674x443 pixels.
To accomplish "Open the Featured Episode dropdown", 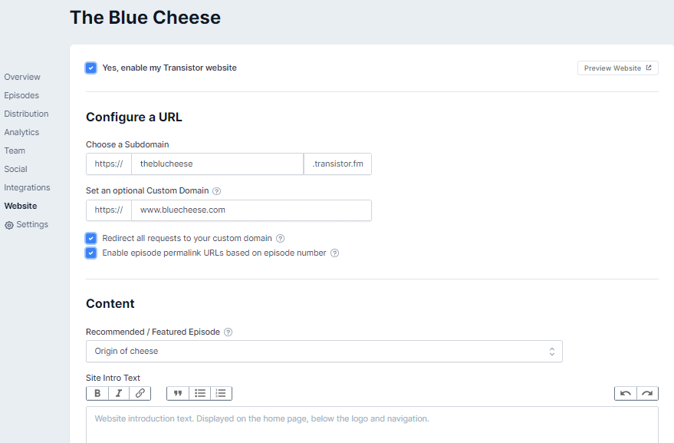I will pos(324,352).
